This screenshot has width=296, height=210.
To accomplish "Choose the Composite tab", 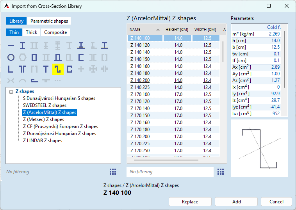I will pos(55,32).
